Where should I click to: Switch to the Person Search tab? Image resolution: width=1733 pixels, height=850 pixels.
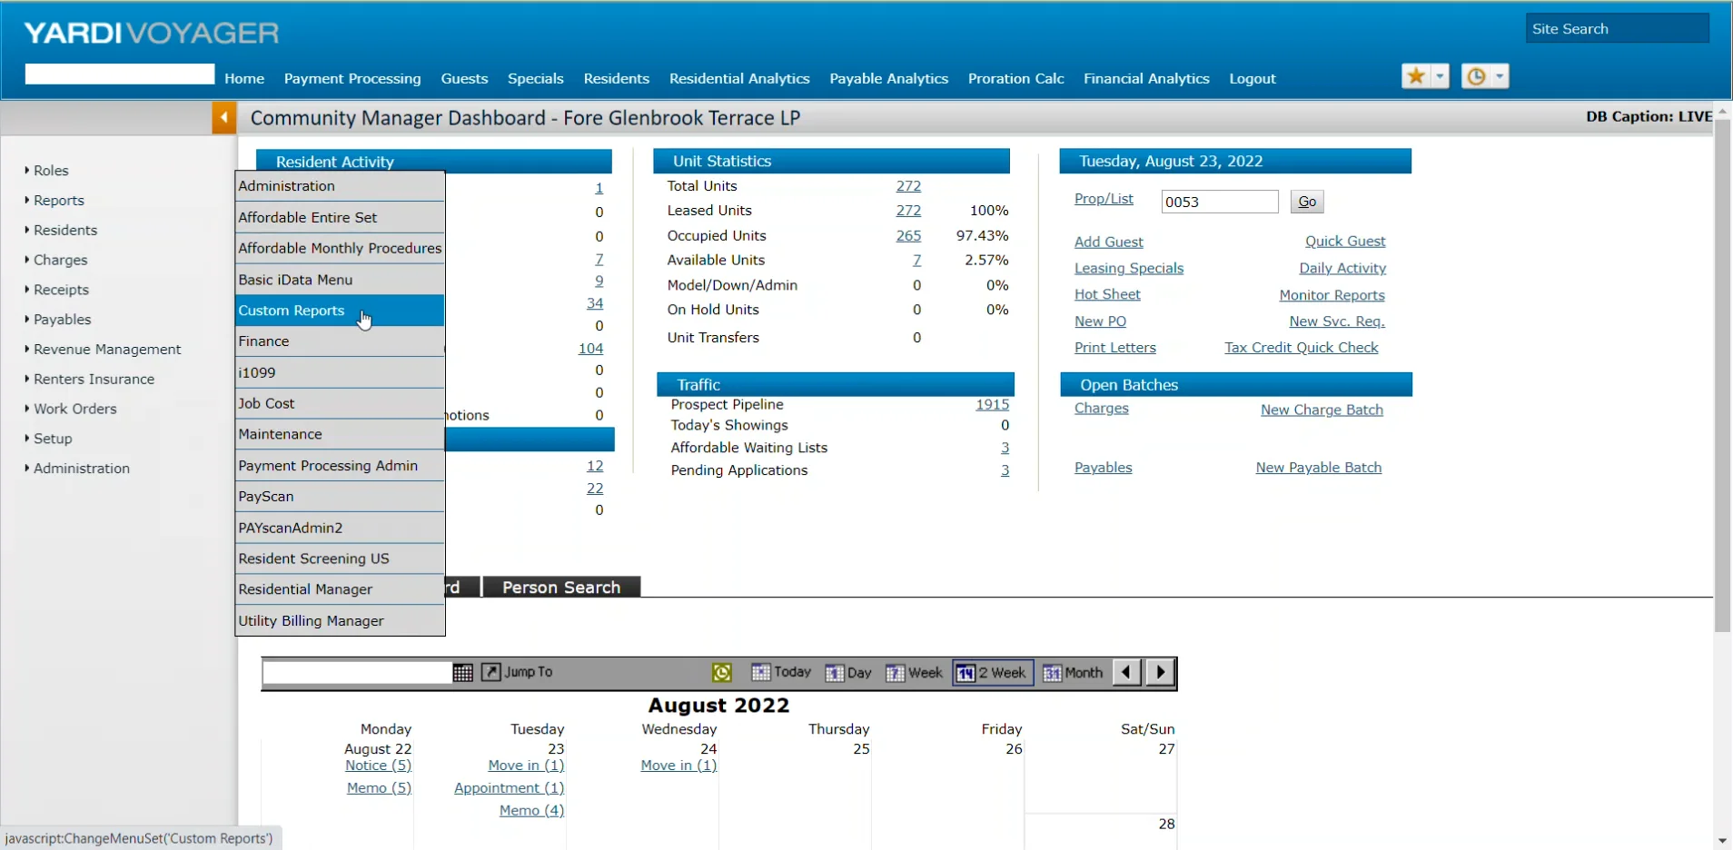pos(561,588)
